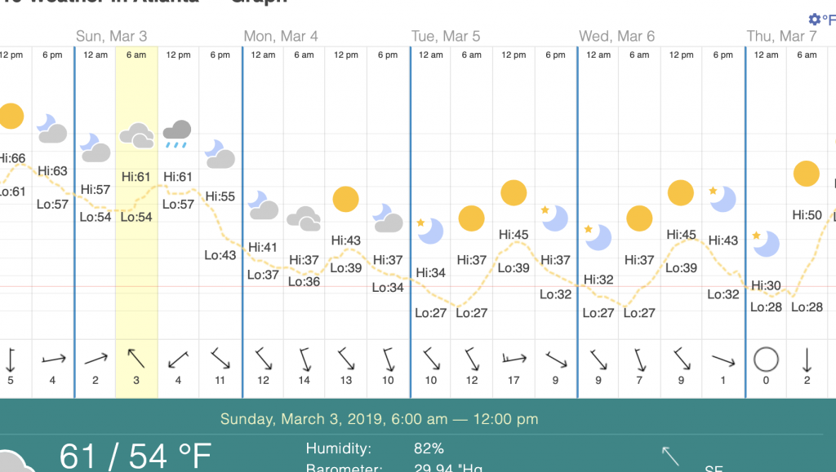Select the cloudy icon in the highlighted 6 am column
Viewport: 836px width, 472px height.
[x=136, y=135]
